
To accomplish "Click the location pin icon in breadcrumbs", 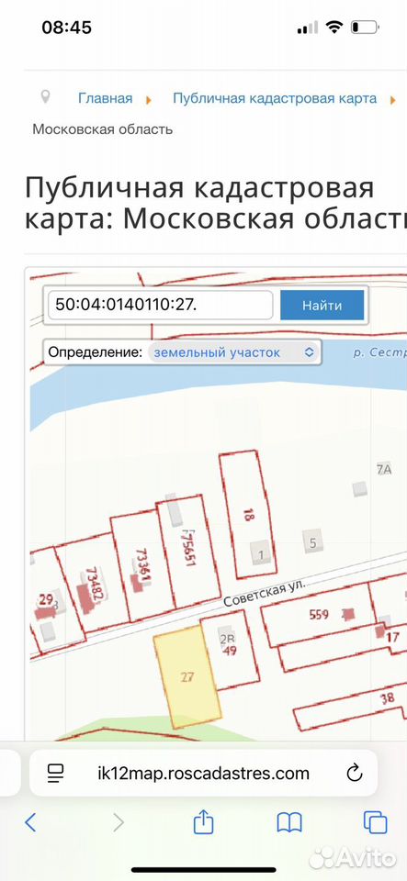I will (x=46, y=97).
